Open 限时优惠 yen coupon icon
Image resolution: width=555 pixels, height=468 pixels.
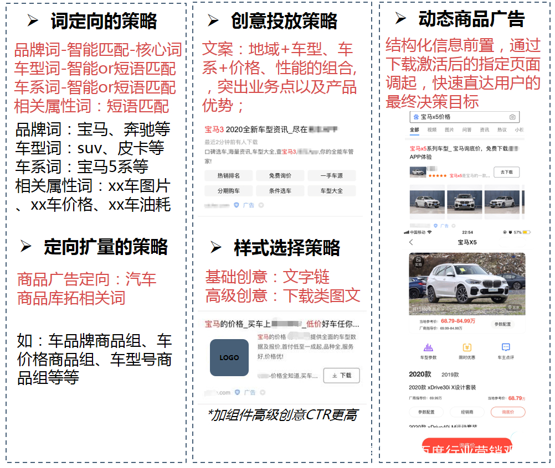click(467, 347)
